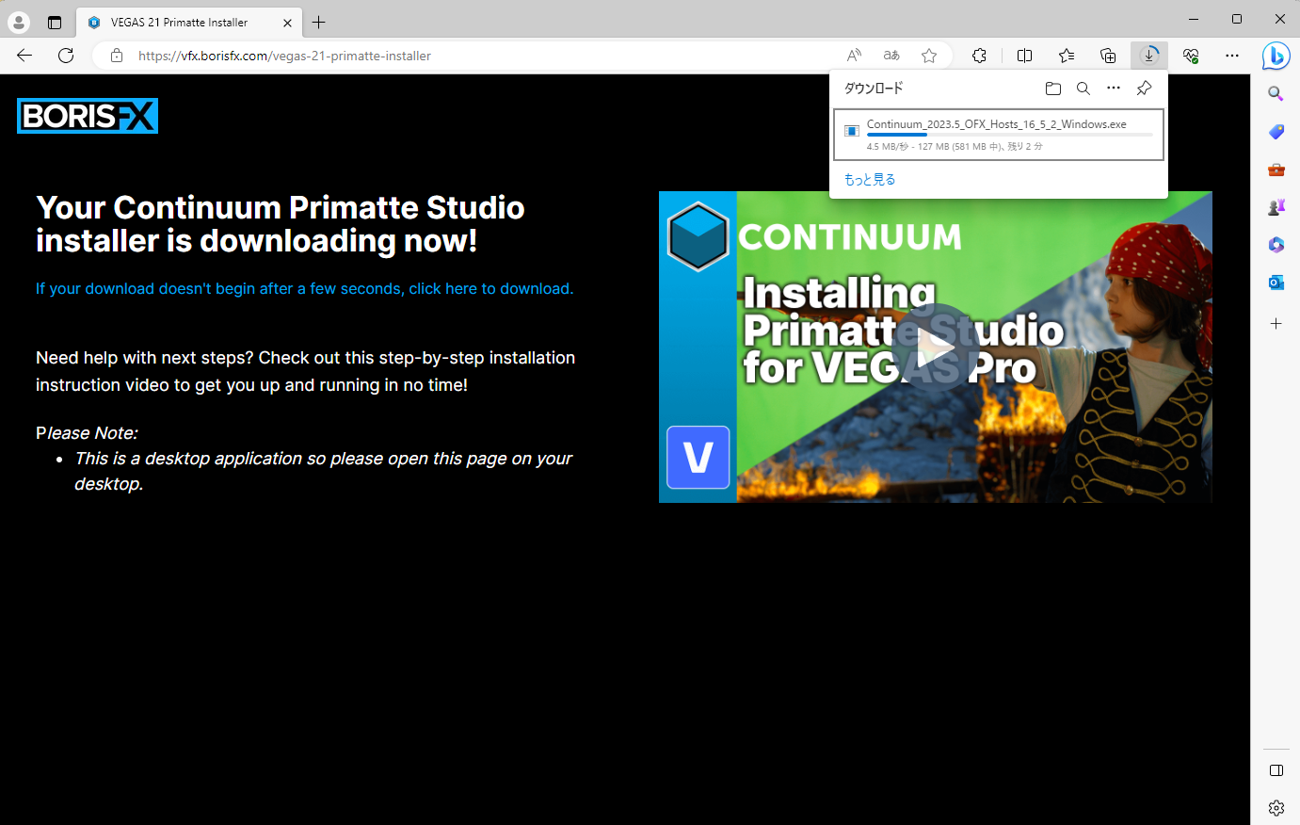Go back to the previous page
The height and width of the screenshot is (825, 1300).
coord(24,56)
